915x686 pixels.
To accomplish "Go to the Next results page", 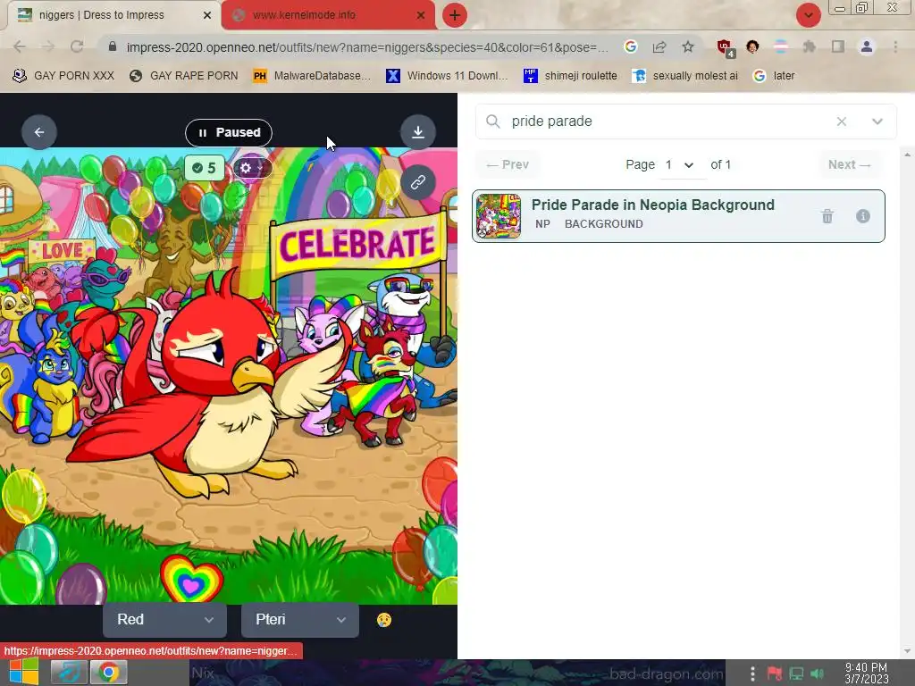I will 850,164.
